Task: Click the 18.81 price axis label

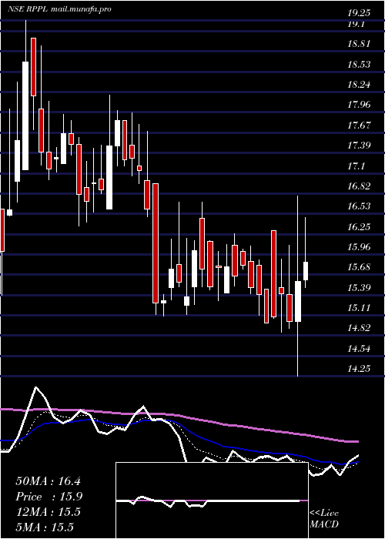Action: tap(359, 44)
